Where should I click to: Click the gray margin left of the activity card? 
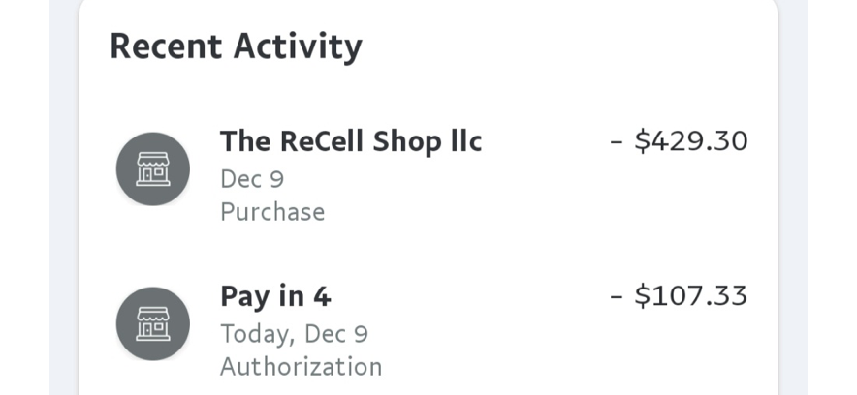click(x=64, y=197)
